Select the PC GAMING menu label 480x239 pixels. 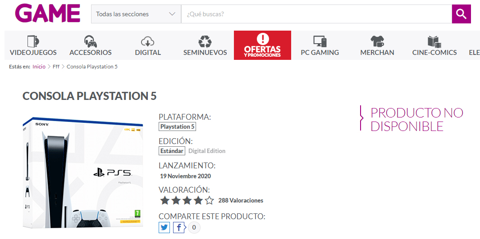point(320,53)
